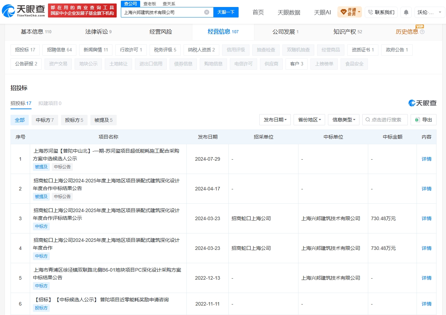Open the 上海苏河玺 project title link
This screenshot has height=315, width=446.
pos(107,155)
